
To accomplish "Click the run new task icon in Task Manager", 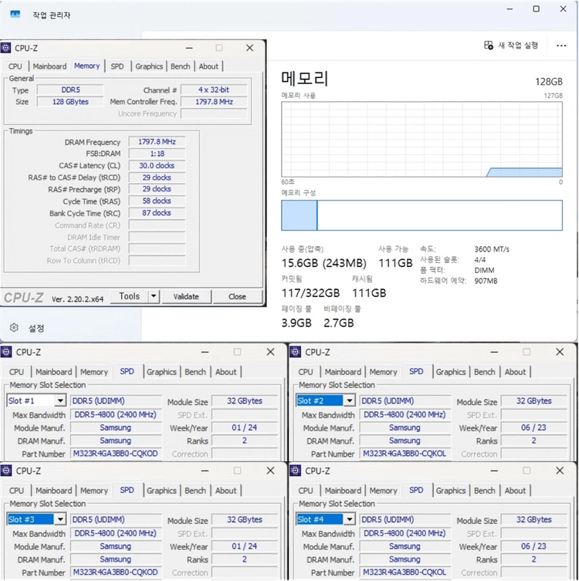I will pyautogui.click(x=488, y=46).
